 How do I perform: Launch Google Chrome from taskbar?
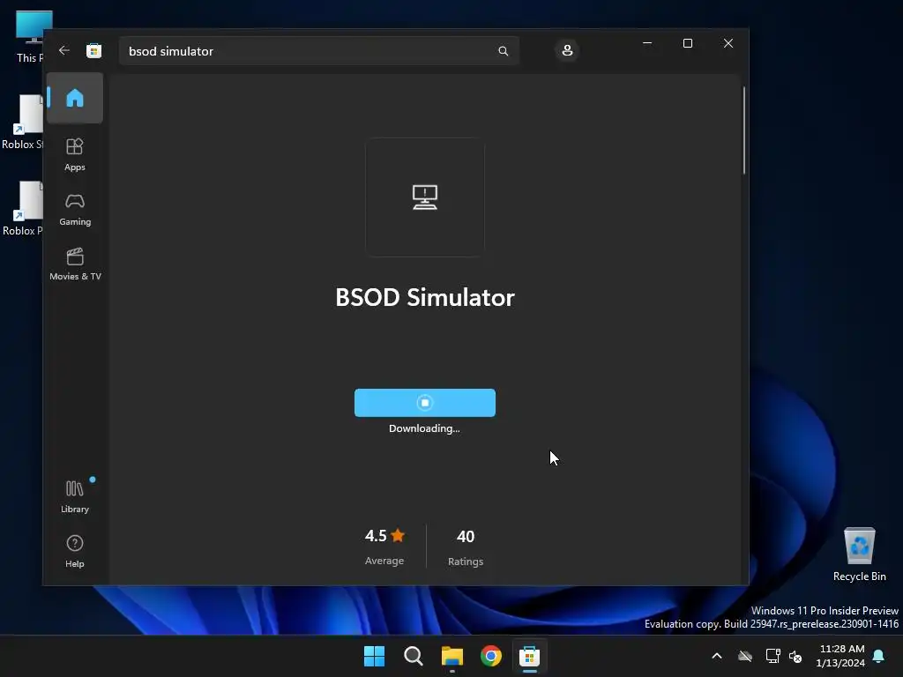point(490,656)
